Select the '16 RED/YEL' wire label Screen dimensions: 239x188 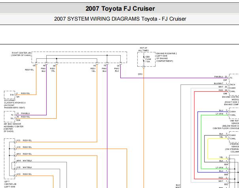pos(23,117)
